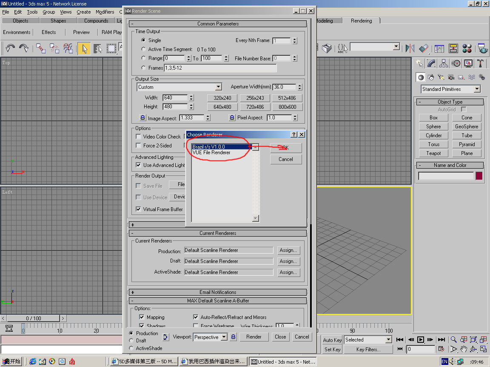Open the Select by Name list tool
The width and height of the screenshot is (490, 367).
pos(98,48)
